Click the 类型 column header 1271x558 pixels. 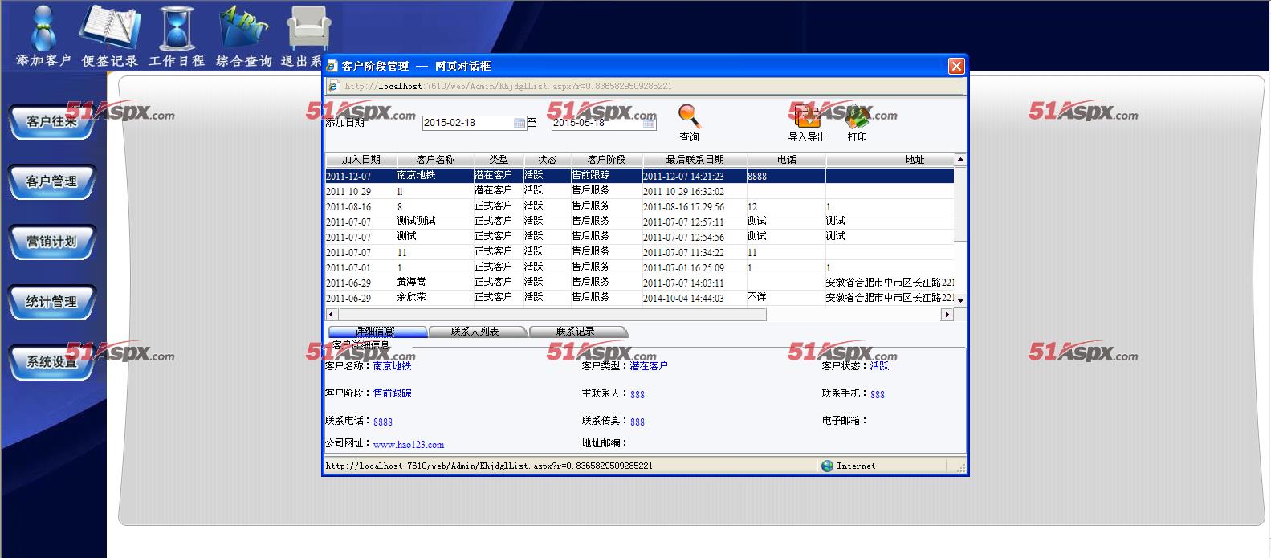tap(499, 160)
